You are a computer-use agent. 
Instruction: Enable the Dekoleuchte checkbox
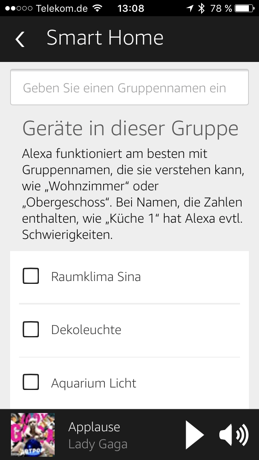[31, 329]
